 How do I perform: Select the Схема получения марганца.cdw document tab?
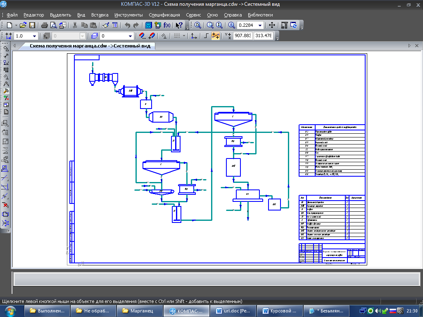coord(90,46)
